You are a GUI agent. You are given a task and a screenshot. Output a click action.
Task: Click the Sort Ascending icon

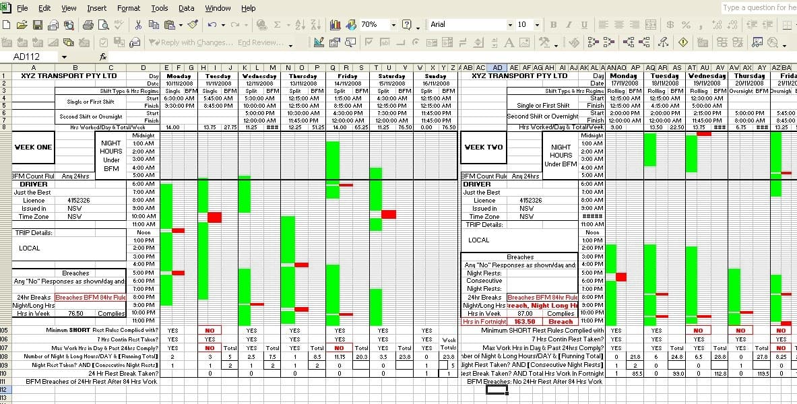302,25
